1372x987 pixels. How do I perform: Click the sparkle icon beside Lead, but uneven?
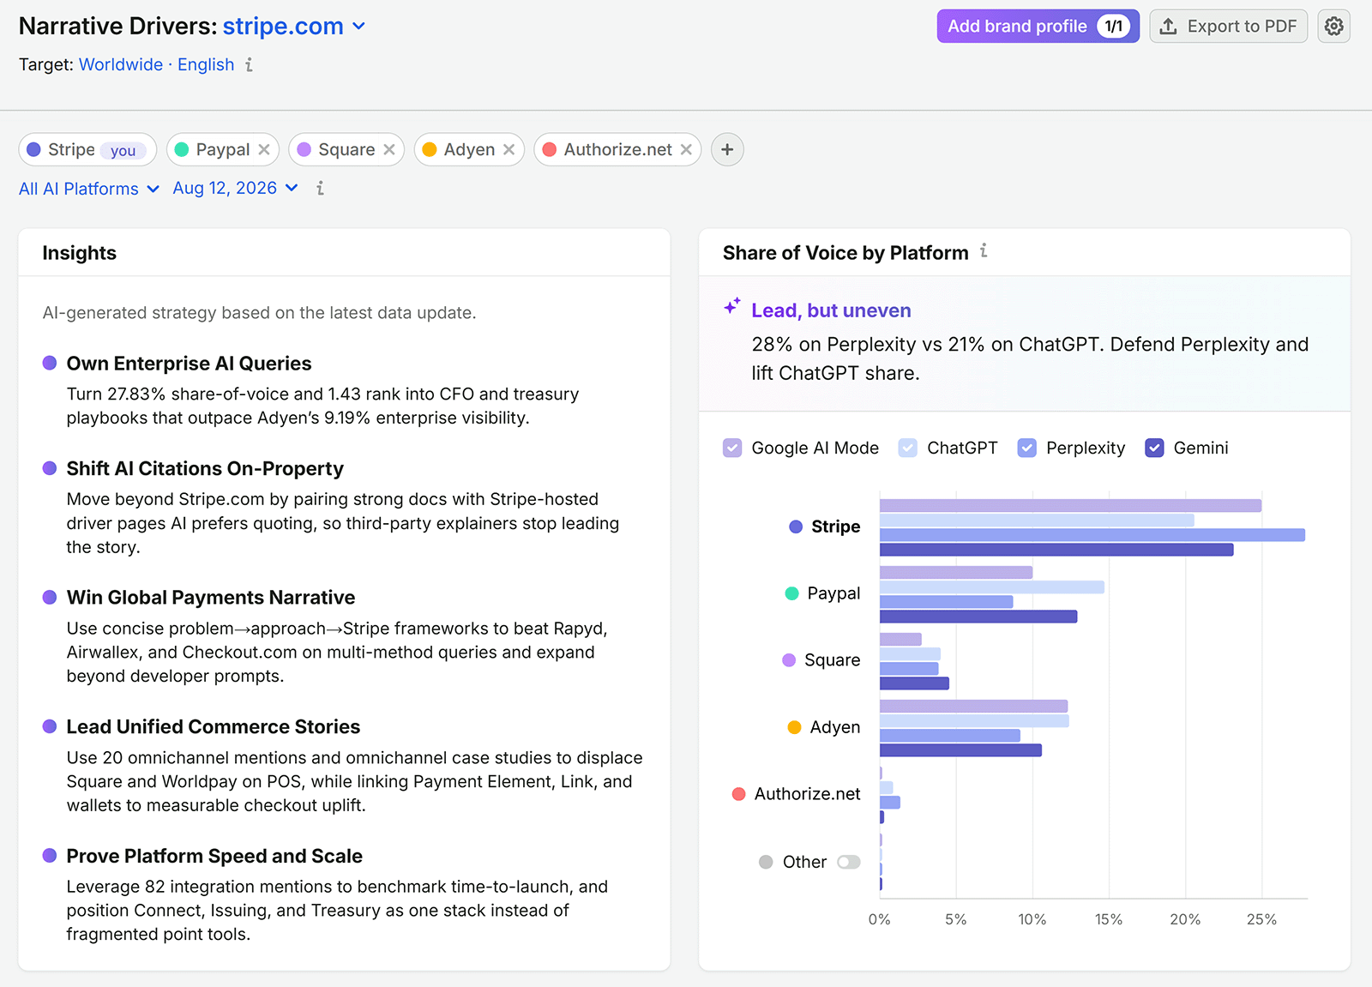point(731,306)
